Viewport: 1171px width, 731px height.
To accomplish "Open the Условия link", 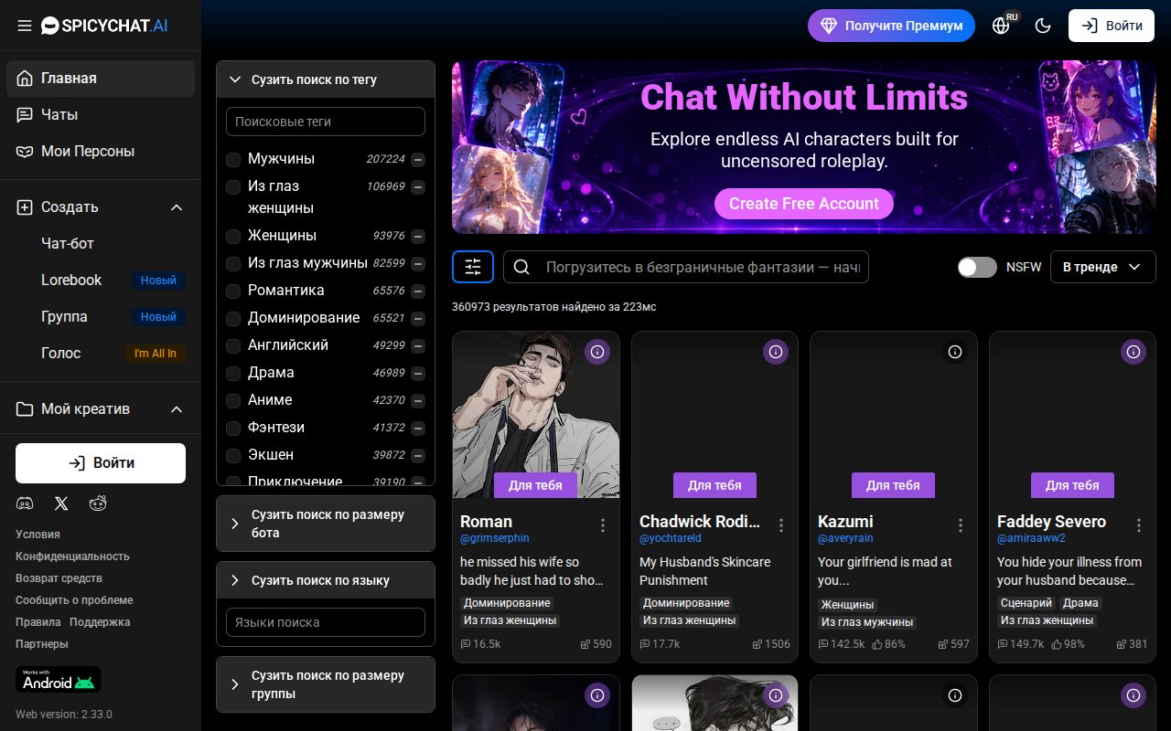I will click(x=38, y=535).
